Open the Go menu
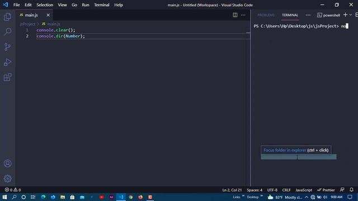 pyautogui.click(x=74, y=5)
